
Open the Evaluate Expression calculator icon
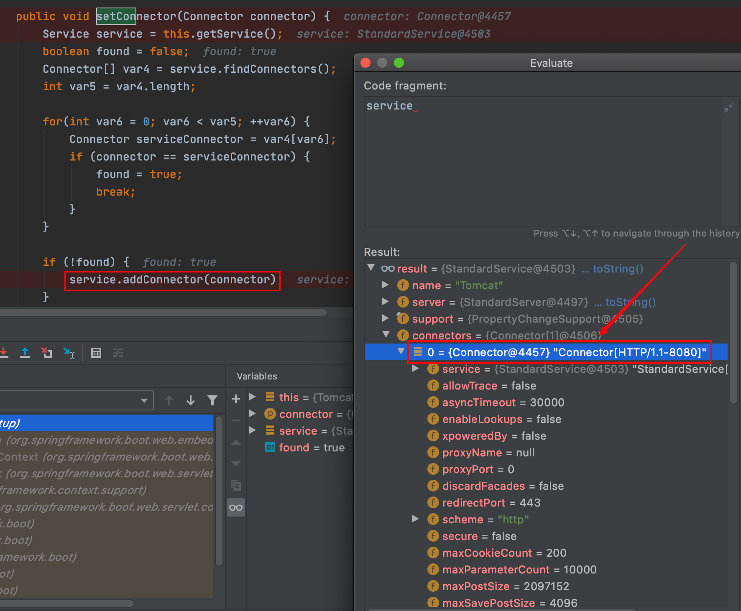(96, 353)
